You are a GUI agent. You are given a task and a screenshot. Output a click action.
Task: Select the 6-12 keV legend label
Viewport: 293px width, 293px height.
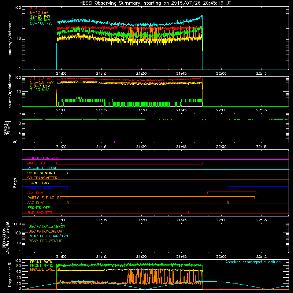(39, 12)
